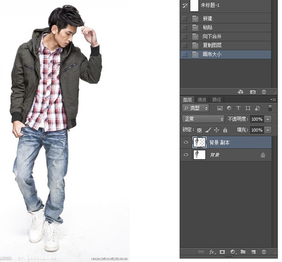Click the 不透明度 100% value field
The width and height of the screenshot is (282, 262).
(x=257, y=119)
